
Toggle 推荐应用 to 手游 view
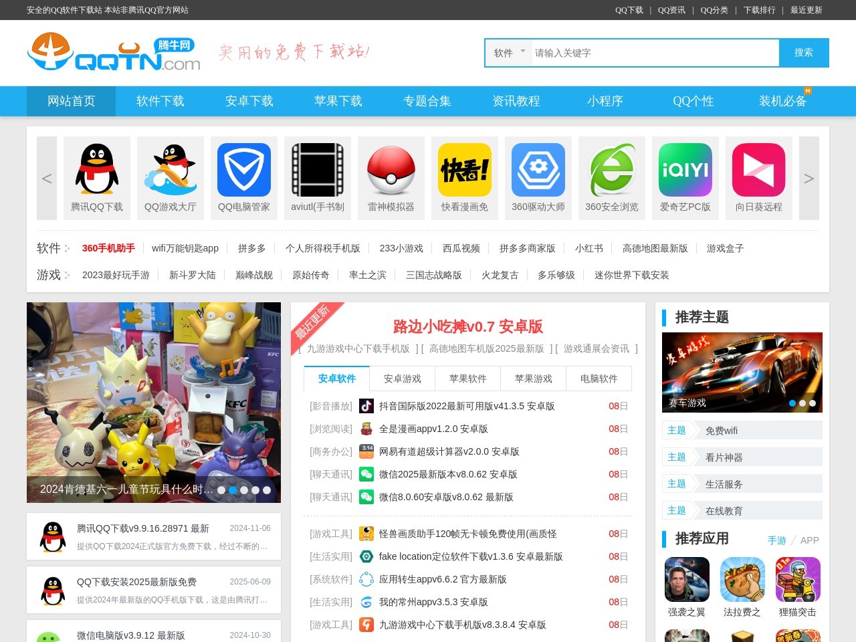(777, 540)
